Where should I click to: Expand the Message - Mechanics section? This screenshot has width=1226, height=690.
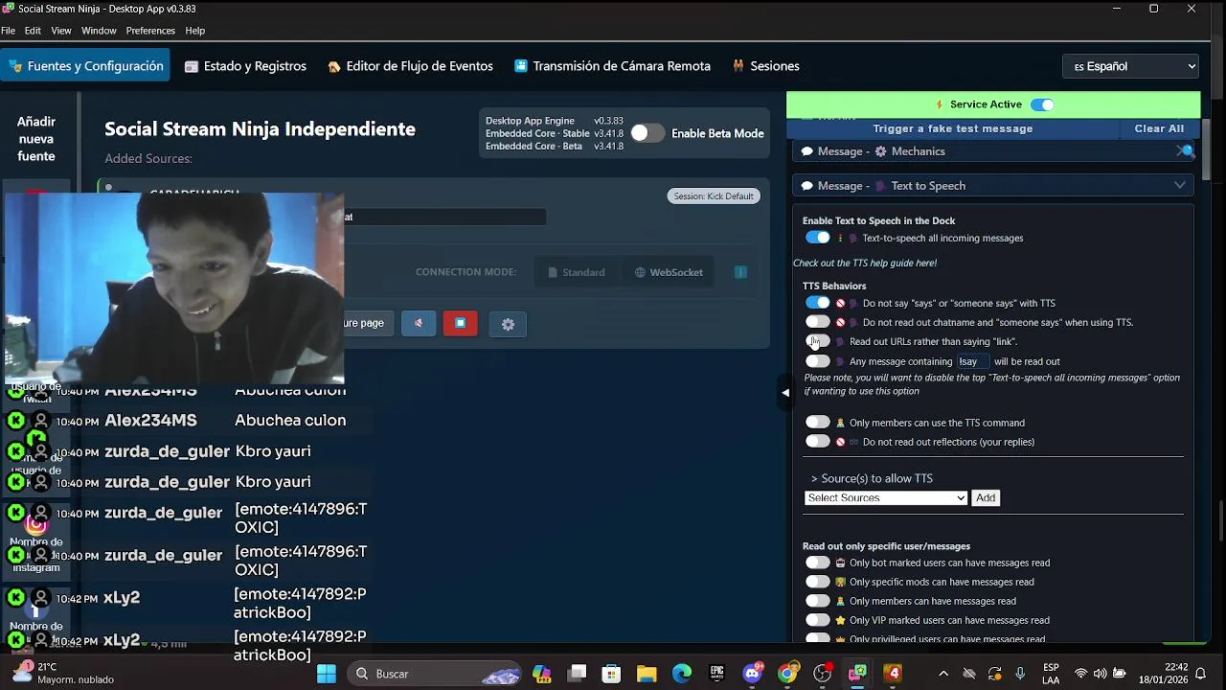(x=993, y=151)
